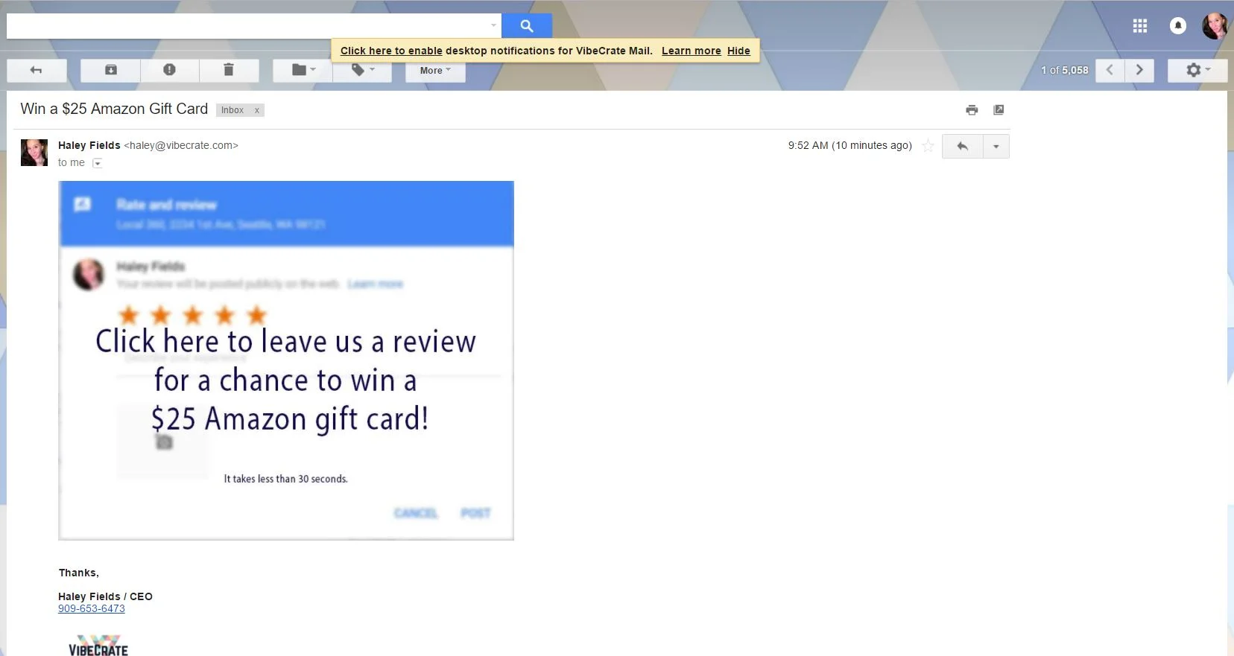The image size is (1234, 656).
Task: Print the email conversation
Action: point(972,110)
